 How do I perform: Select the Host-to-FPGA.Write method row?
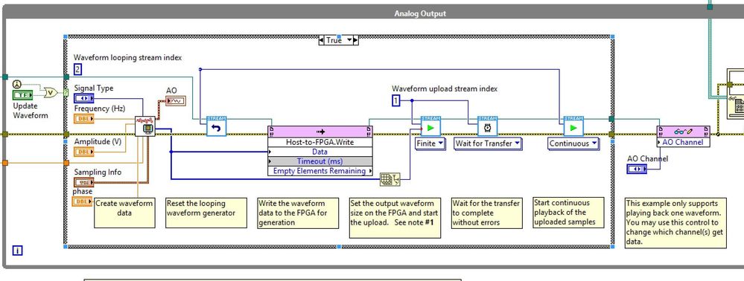tap(320, 142)
